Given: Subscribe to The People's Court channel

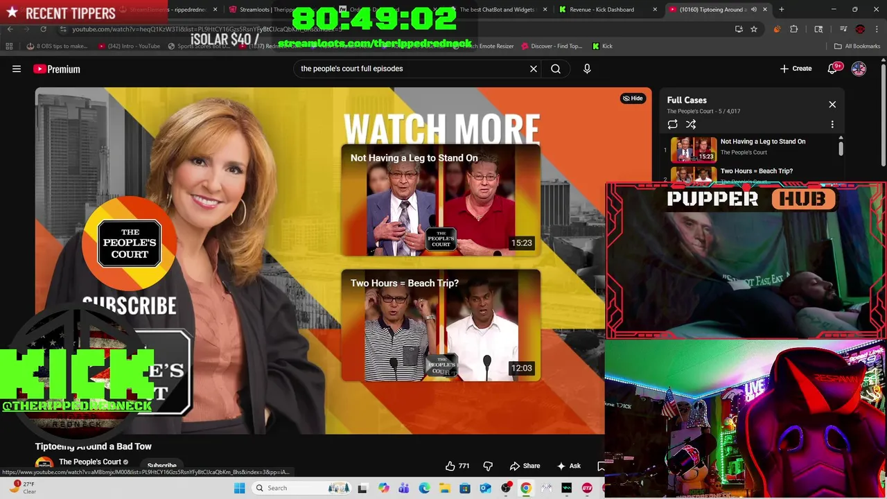Looking at the screenshot, I should 161,466.
